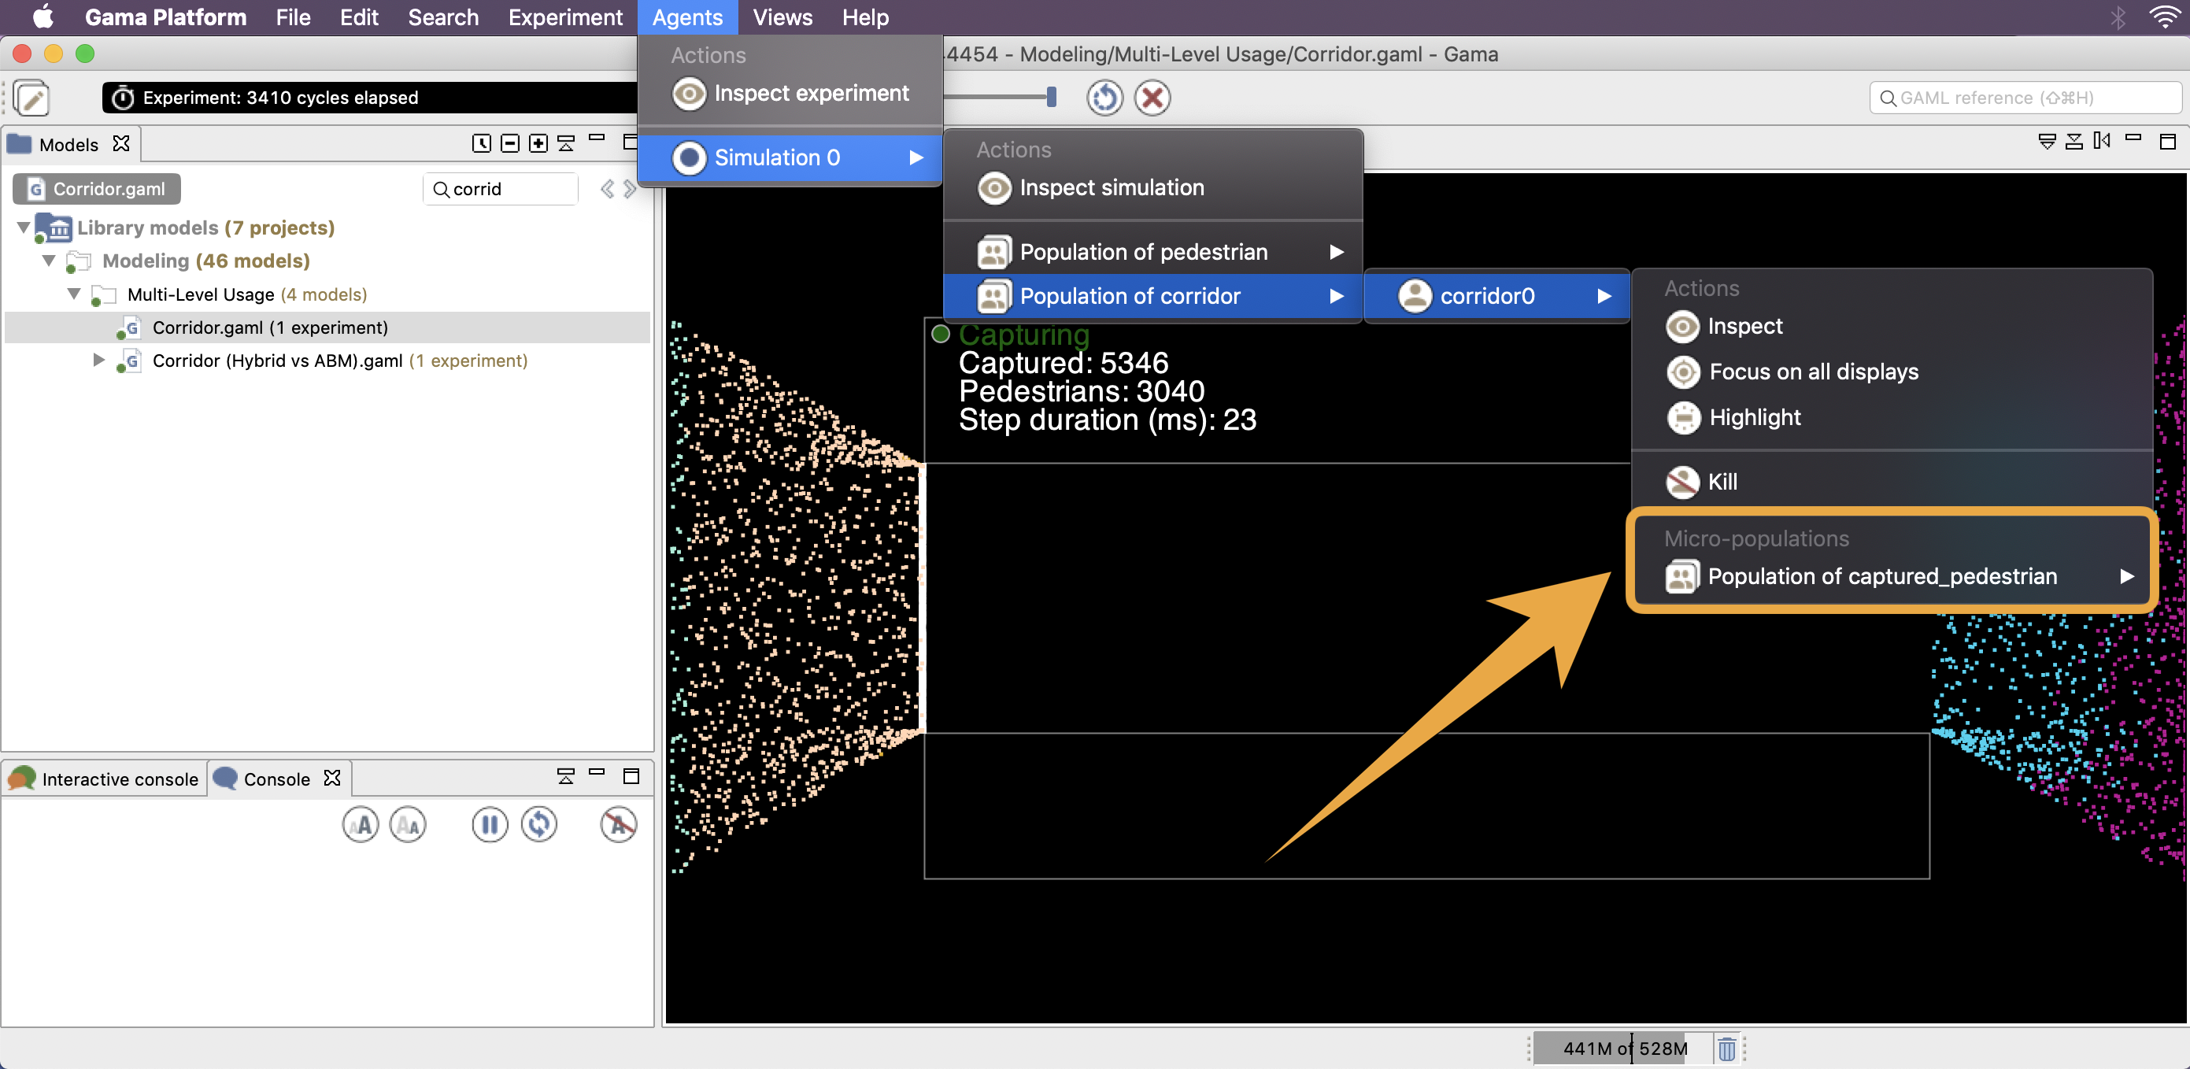Viewport: 2190px width, 1069px height.
Task: Increase console font size icon
Action: point(361,824)
